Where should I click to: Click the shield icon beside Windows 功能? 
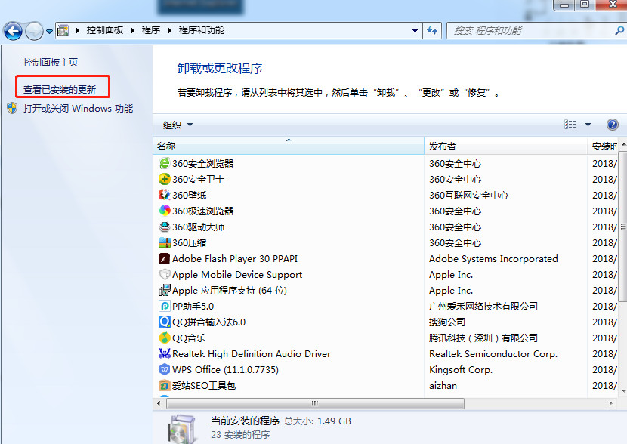click(x=12, y=108)
